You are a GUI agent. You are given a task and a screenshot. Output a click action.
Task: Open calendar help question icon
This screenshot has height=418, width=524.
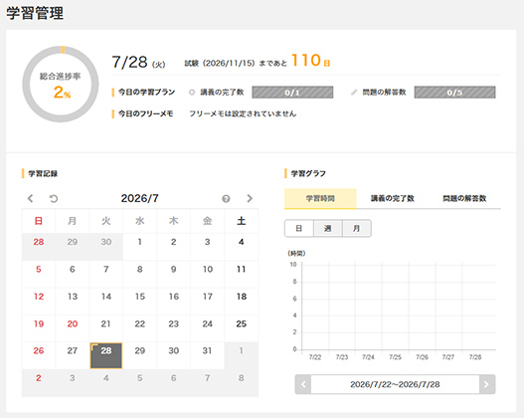pyautogui.click(x=226, y=199)
